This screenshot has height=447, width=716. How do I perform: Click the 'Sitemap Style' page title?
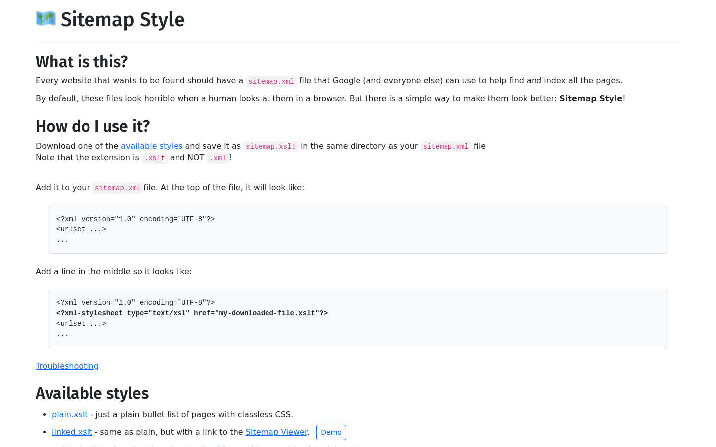(122, 20)
